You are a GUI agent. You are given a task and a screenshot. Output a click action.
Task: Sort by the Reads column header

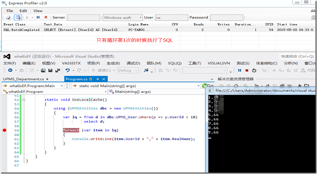(193, 24)
